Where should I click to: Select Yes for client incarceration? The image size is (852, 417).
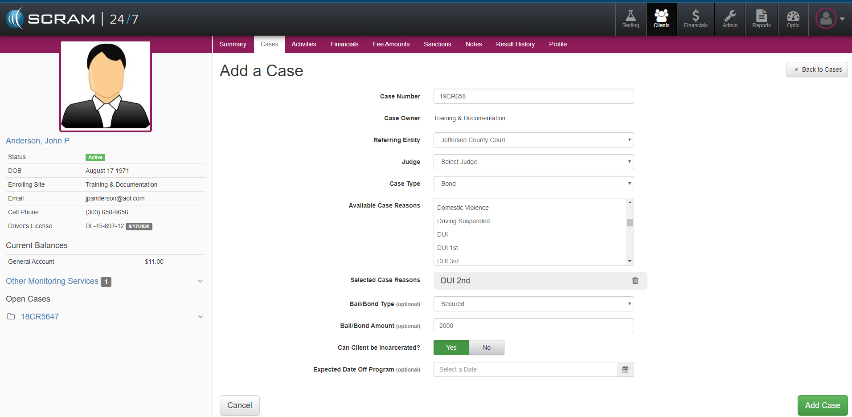point(451,347)
